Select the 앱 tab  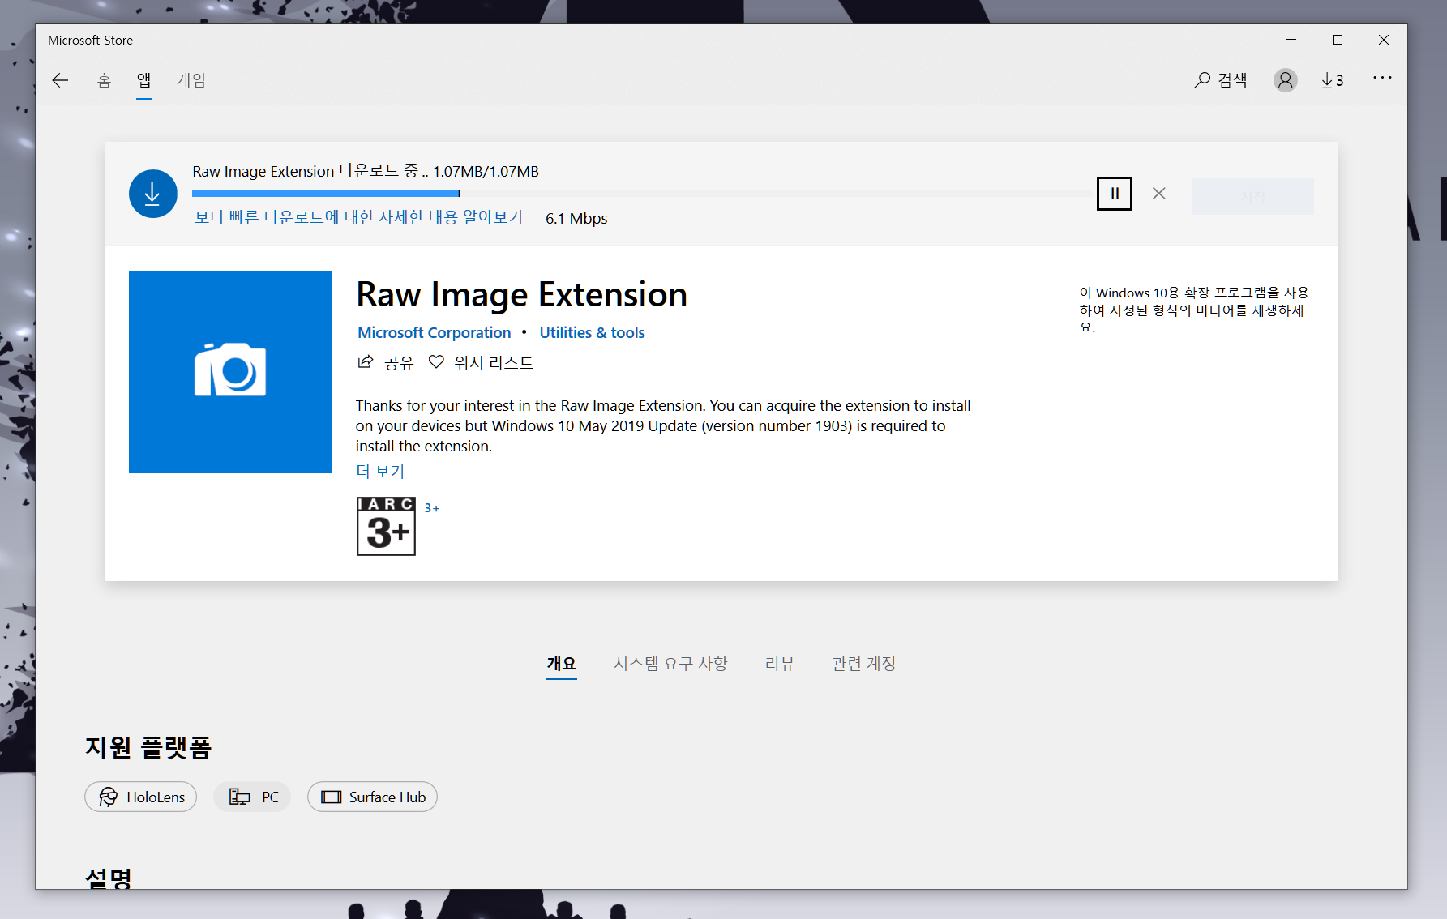click(143, 80)
